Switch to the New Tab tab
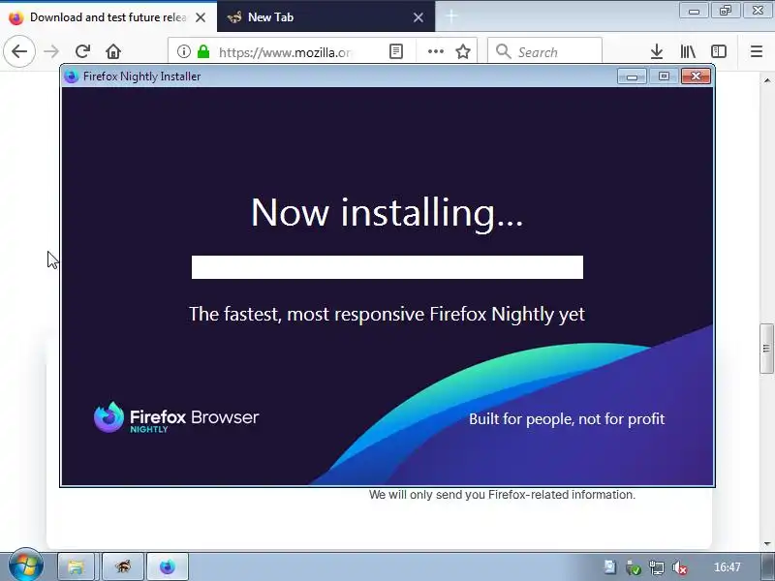The height and width of the screenshot is (581, 775). [x=325, y=17]
